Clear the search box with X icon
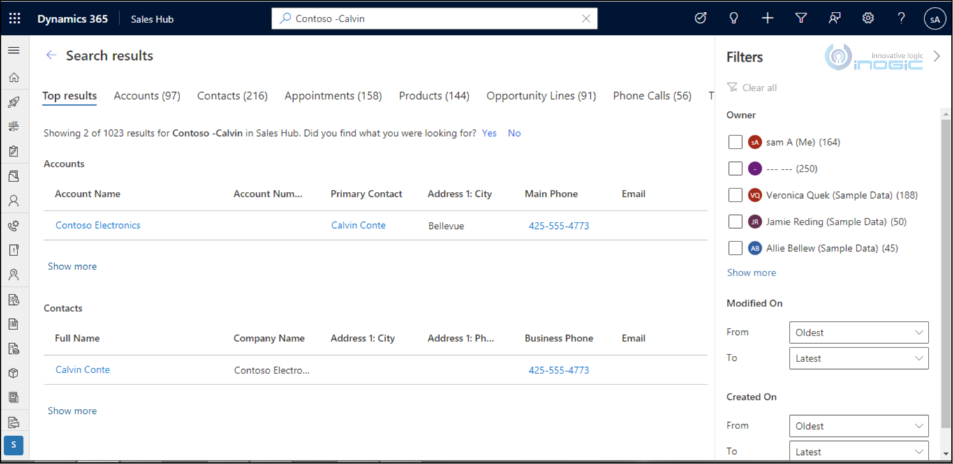The height and width of the screenshot is (464, 953). pyautogui.click(x=586, y=19)
